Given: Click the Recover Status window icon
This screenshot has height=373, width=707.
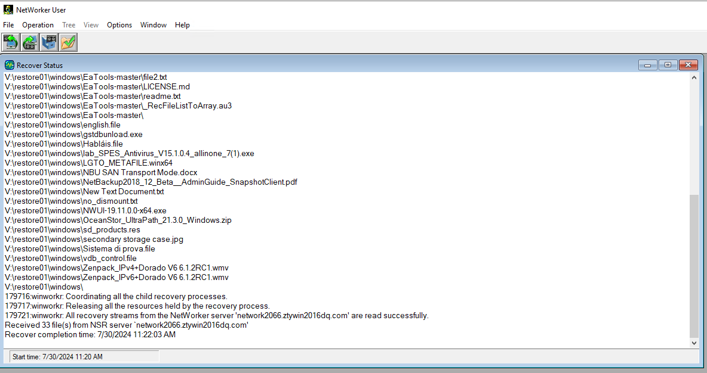Looking at the screenshot, I should click(10, 65).
